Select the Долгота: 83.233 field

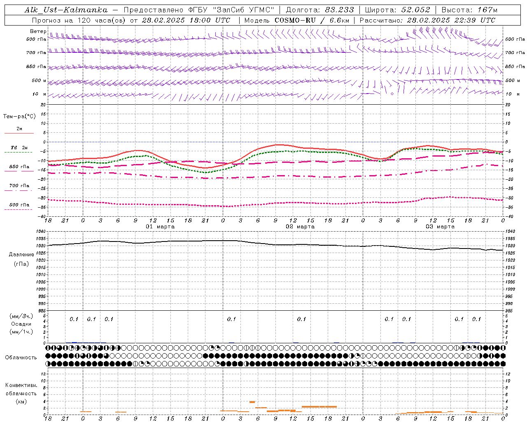pyautogui.click(x=319, y=10)
